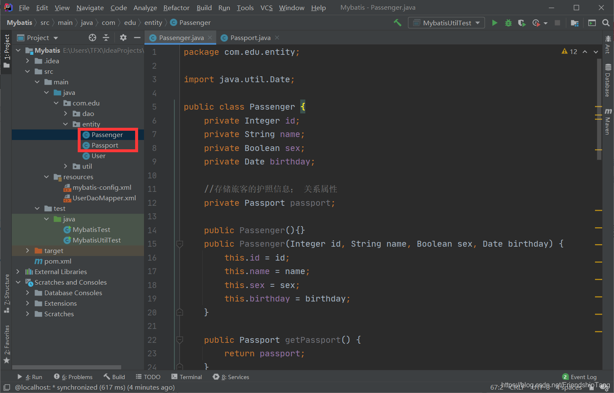Click the Build tool window button
The width and height of the screenshot is (614, 393).
click(x=114, y=377)
